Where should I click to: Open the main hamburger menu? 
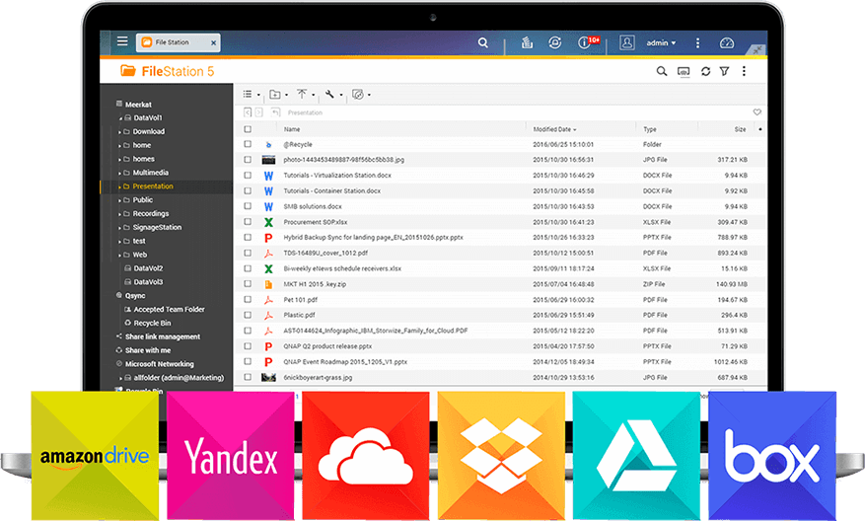point(122,41)
